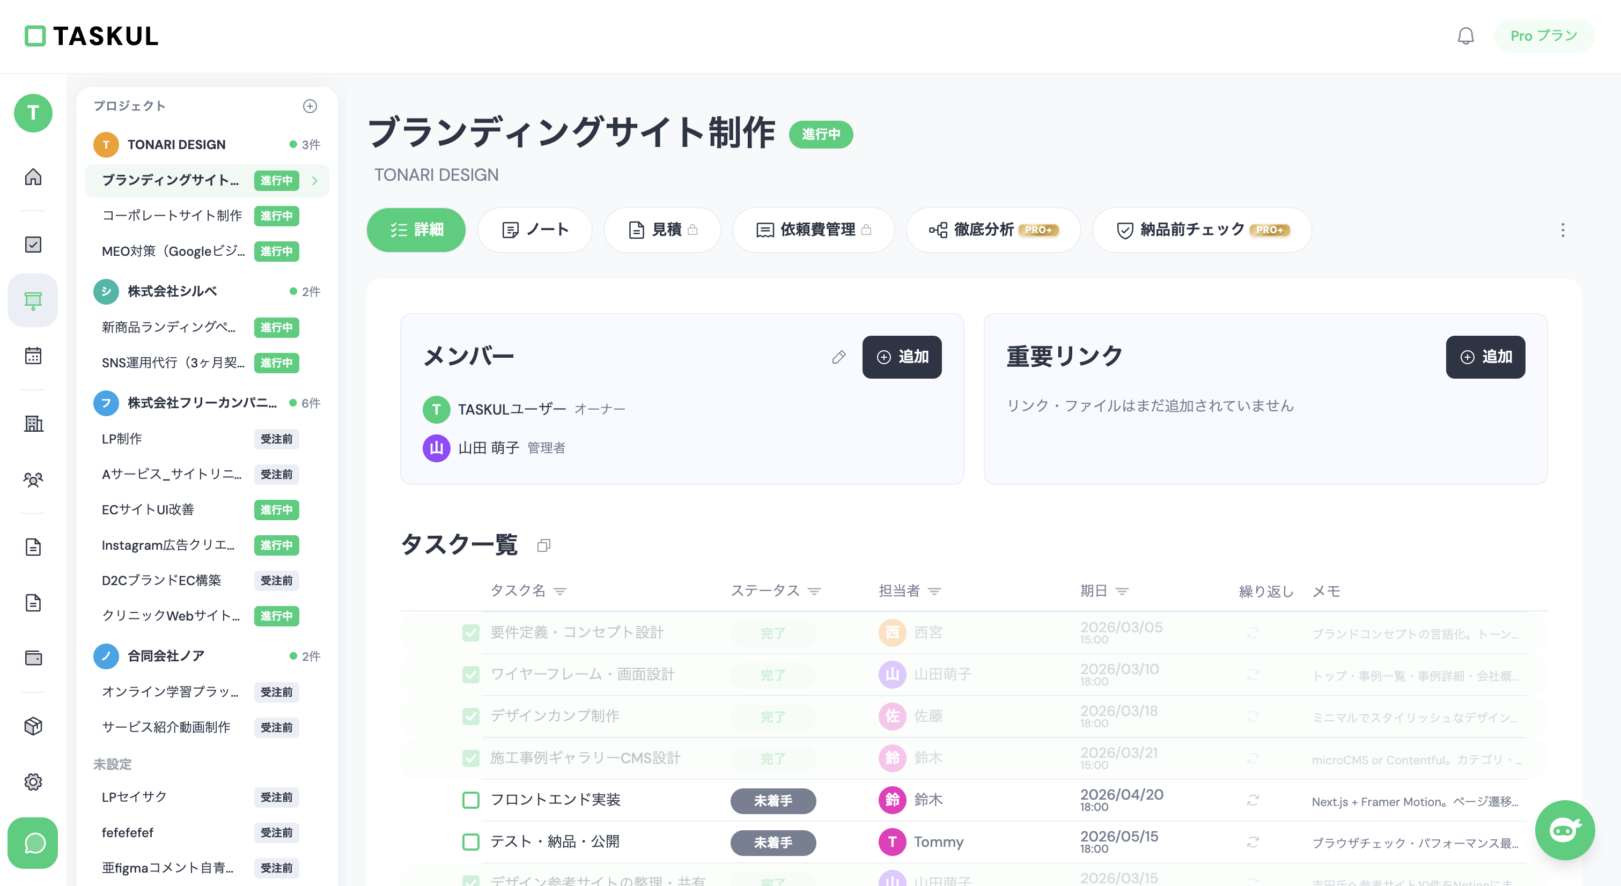Open the Home dashboard icon
The image size is (1621, 886).
click(x=33, y=177)
